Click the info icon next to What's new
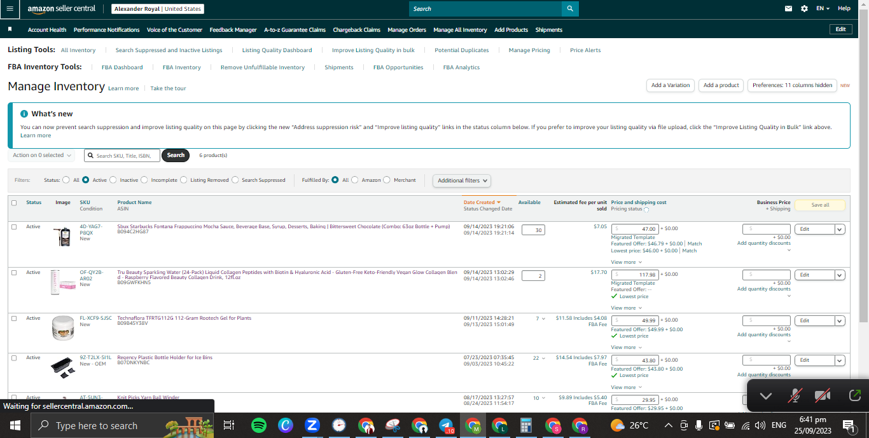Screen dimensions: 869x438 pyautogui.click(x=24, y=114)
